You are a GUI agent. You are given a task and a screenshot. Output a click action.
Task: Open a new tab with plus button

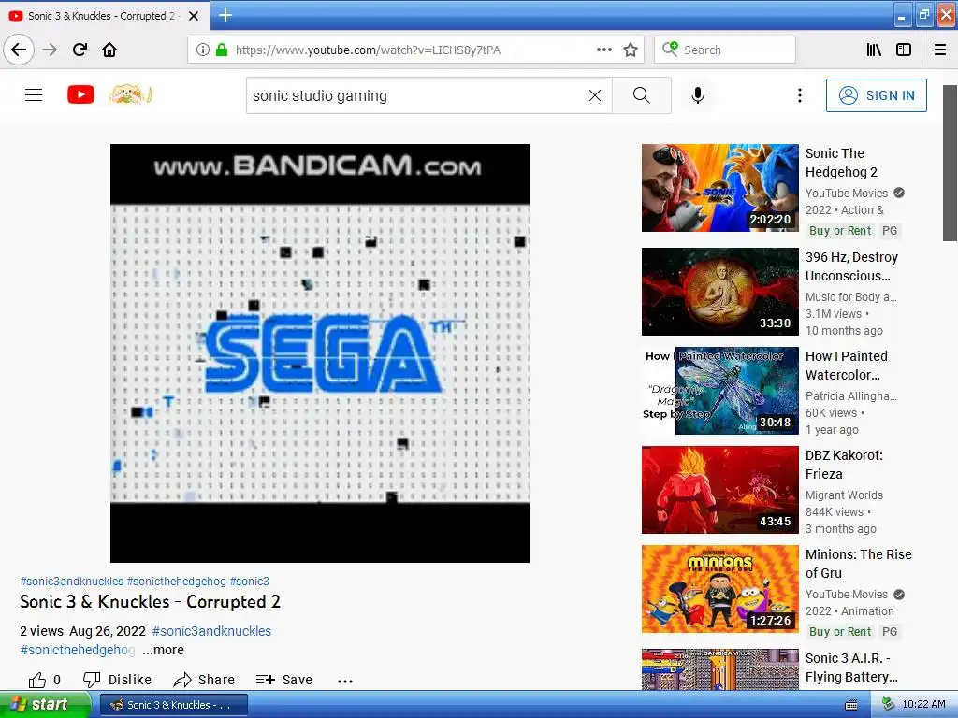tap(225, 15)
